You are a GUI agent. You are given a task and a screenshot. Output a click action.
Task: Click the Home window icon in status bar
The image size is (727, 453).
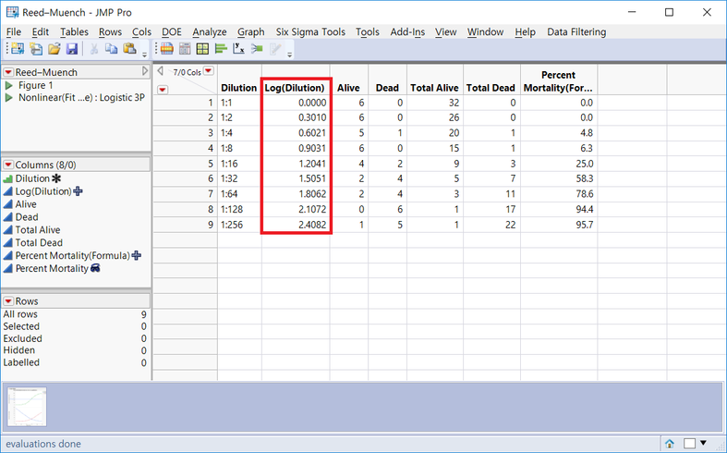pyautogui.click(x=670, y=444)
